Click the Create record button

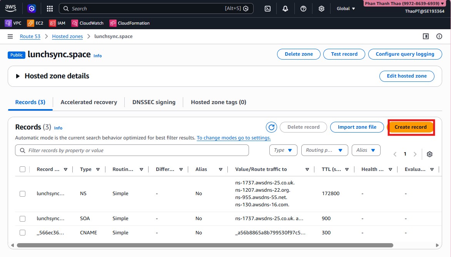click(411, 127)
